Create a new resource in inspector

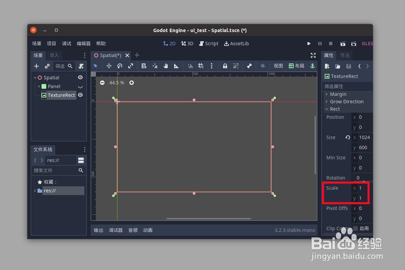(327, 66)
